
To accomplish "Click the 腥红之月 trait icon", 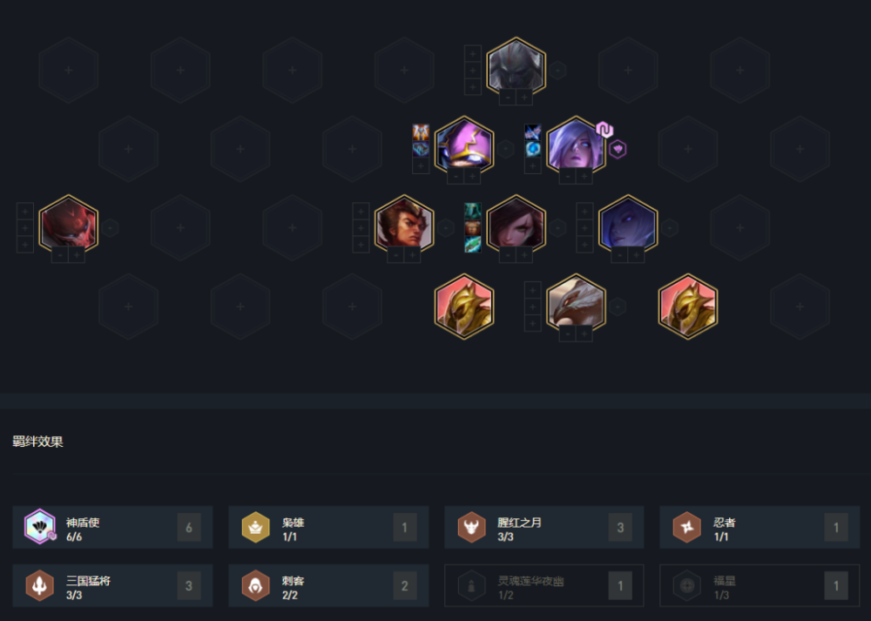I will 471,527.
